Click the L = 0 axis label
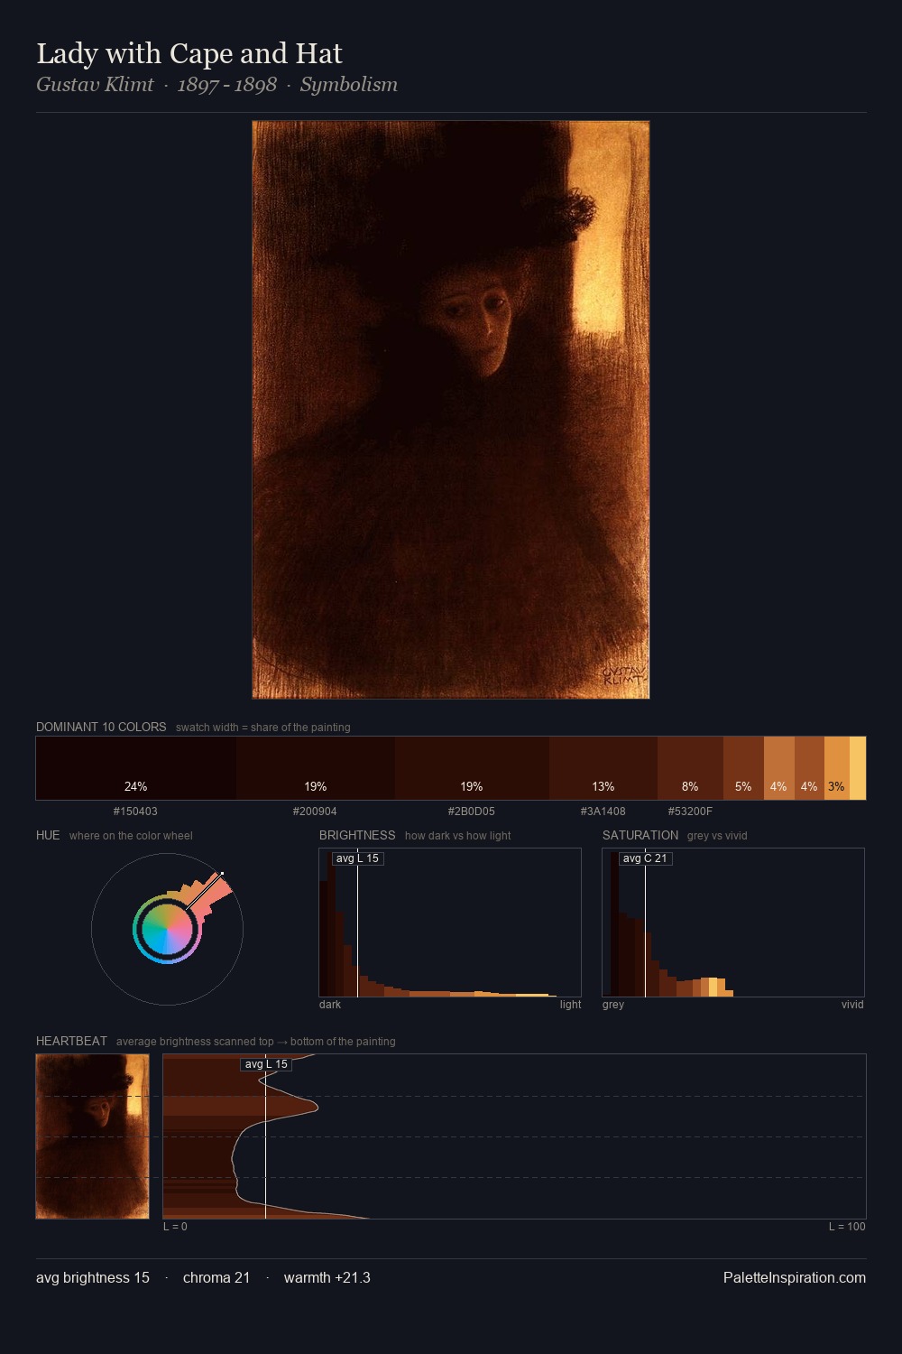Viewport: 902px width, 1354px height. 175,1227
